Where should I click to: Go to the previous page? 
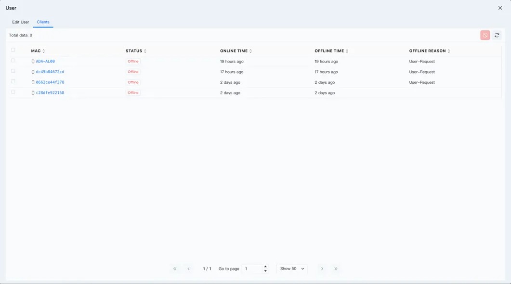click(188, 269)
